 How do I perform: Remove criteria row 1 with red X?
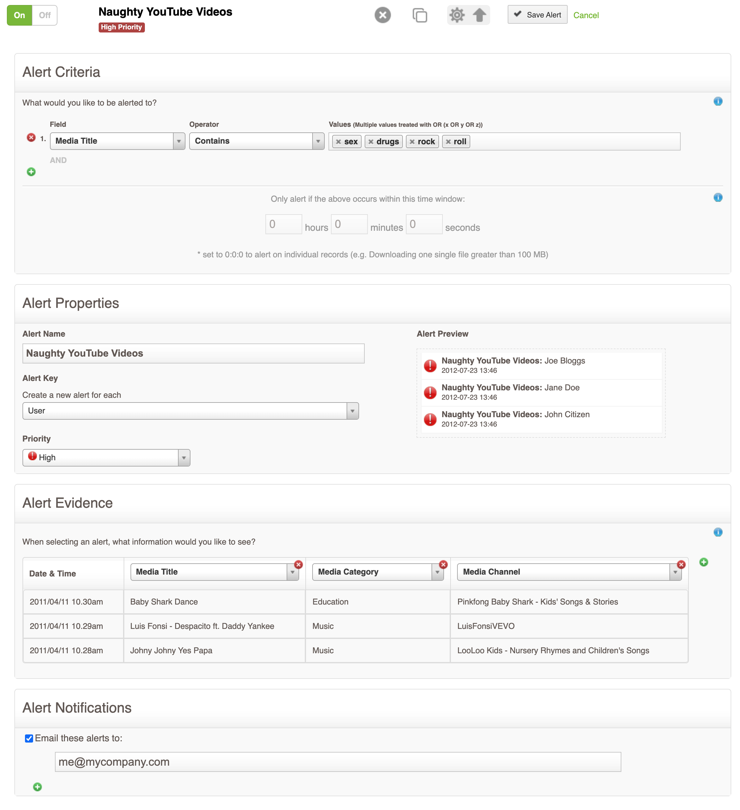click(31, 138)
